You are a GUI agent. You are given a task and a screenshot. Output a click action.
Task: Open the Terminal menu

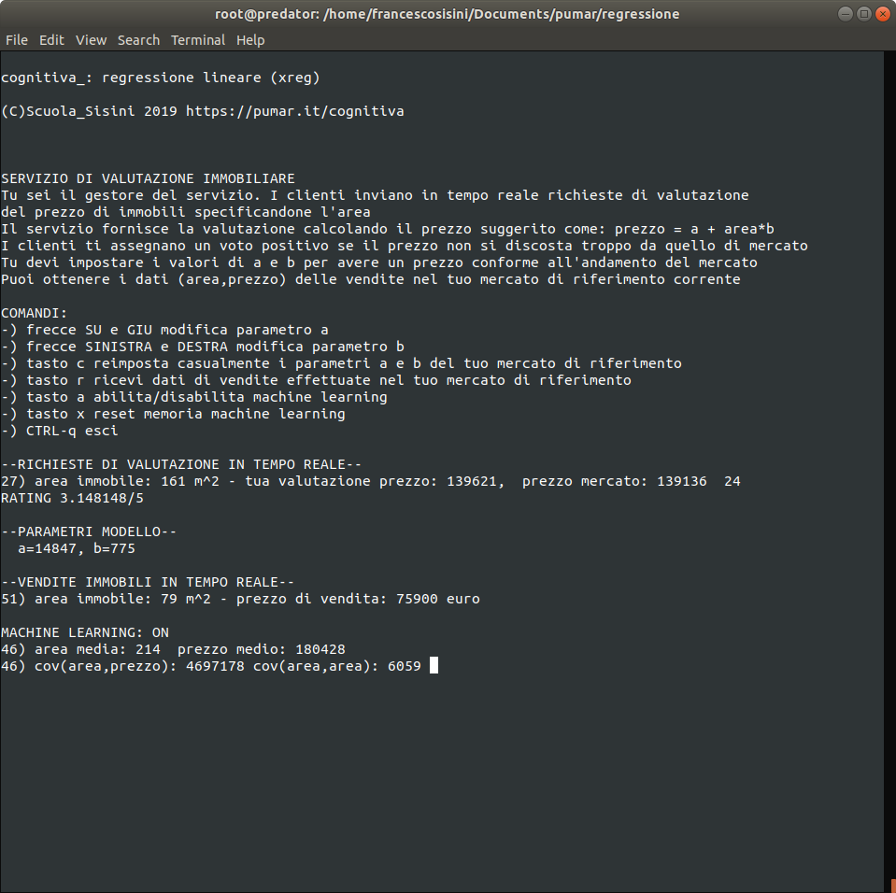pos(198,40)
